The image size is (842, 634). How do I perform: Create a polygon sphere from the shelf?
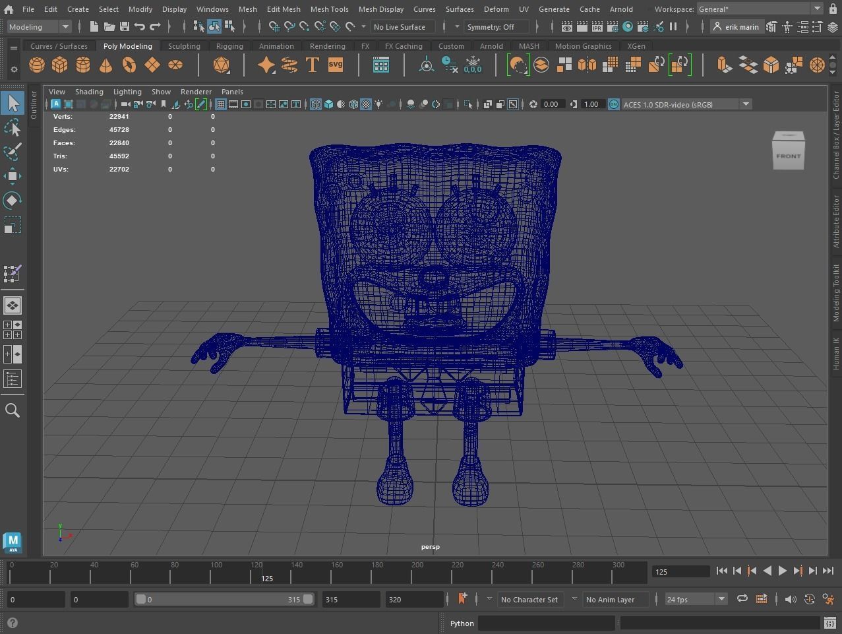(x=36, y=64)
